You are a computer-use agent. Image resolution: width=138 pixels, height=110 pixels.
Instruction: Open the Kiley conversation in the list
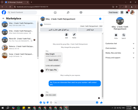[x=18, y=24]
